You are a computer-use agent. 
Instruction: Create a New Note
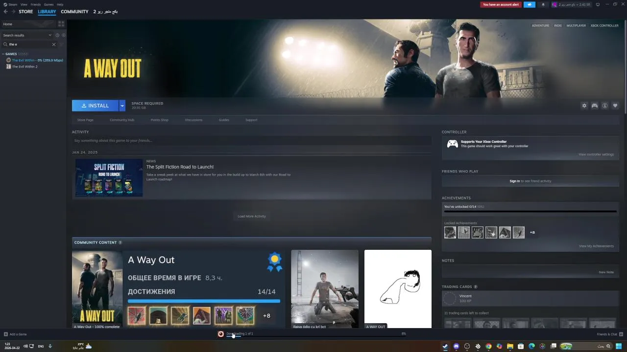pyautogui.click(x=606, y=272)
